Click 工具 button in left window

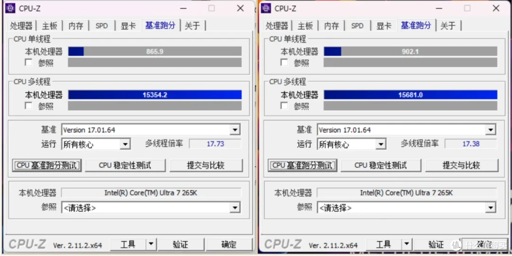pyautogui.click(x=128, y=244)
